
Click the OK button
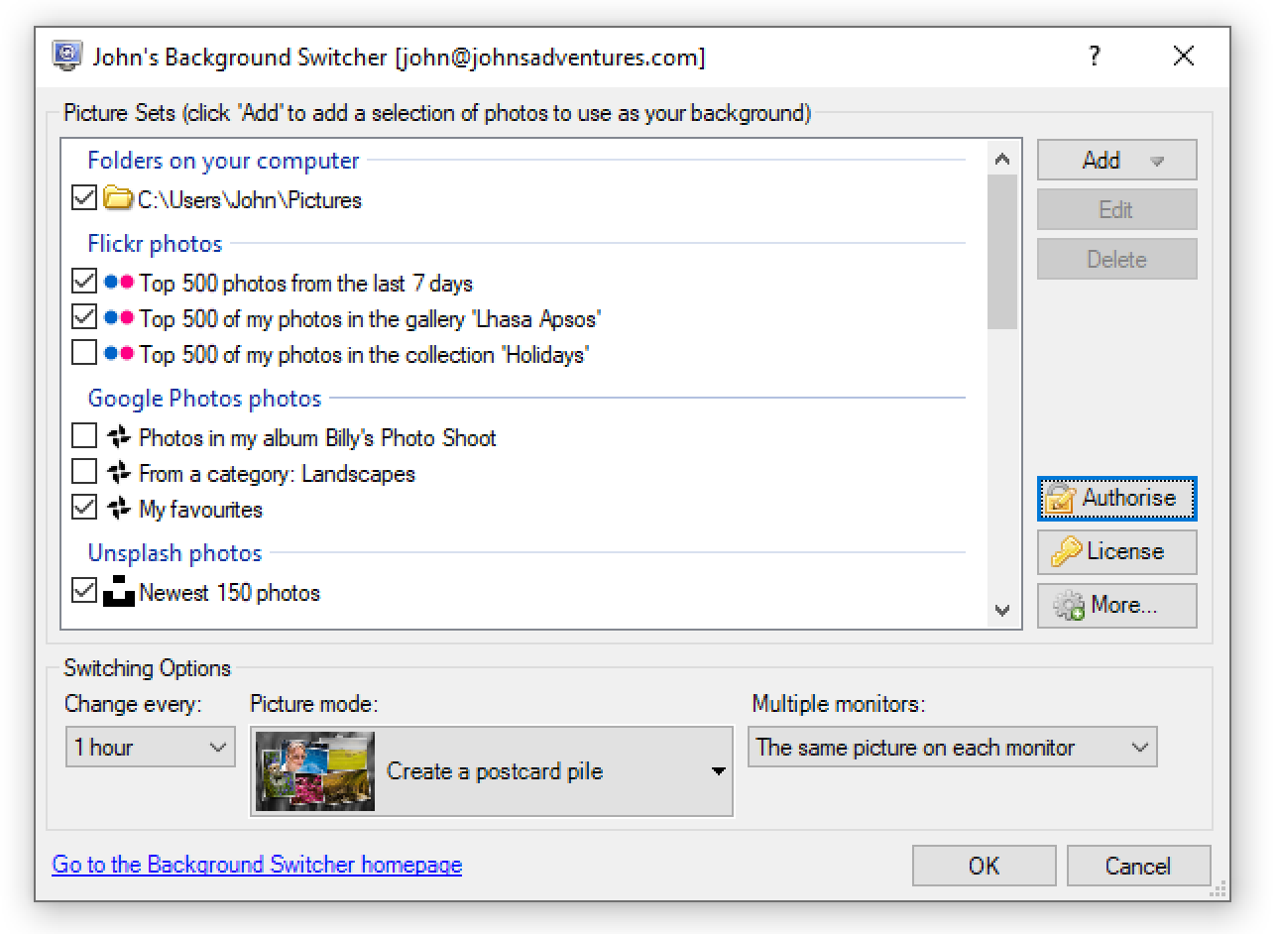(x=984, y=866)
